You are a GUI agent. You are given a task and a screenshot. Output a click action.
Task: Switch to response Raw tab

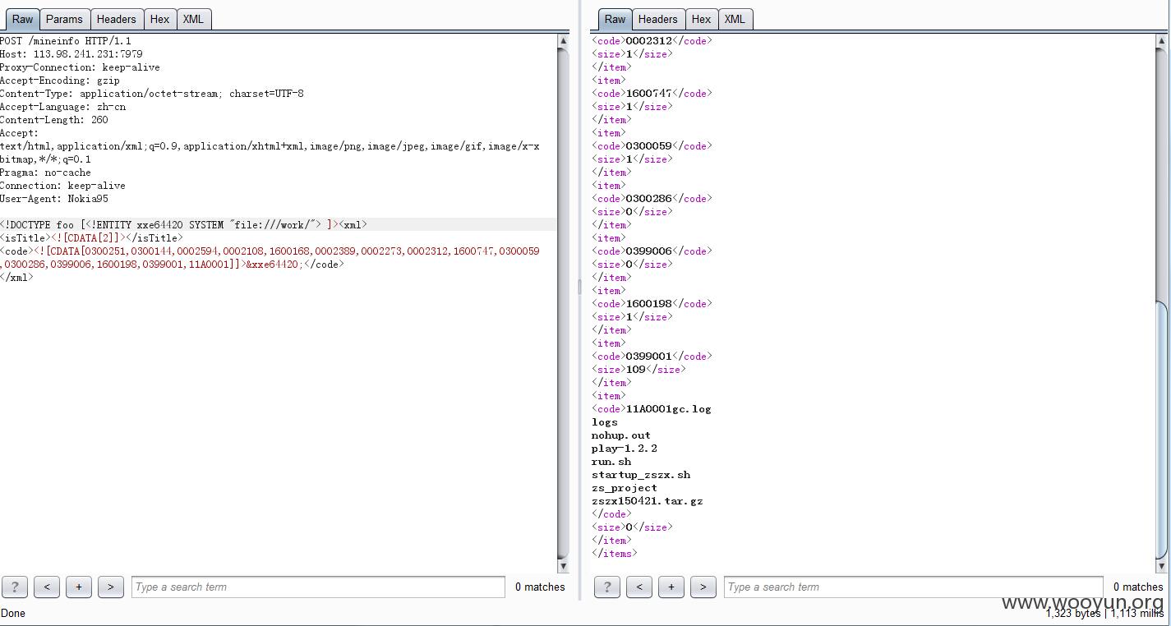(615, 19)
